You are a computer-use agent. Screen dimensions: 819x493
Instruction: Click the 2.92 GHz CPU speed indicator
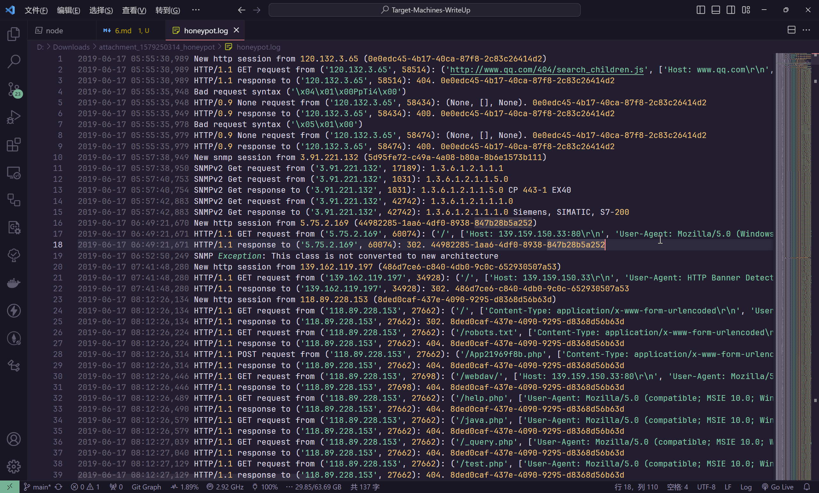[x=225, y=487]
